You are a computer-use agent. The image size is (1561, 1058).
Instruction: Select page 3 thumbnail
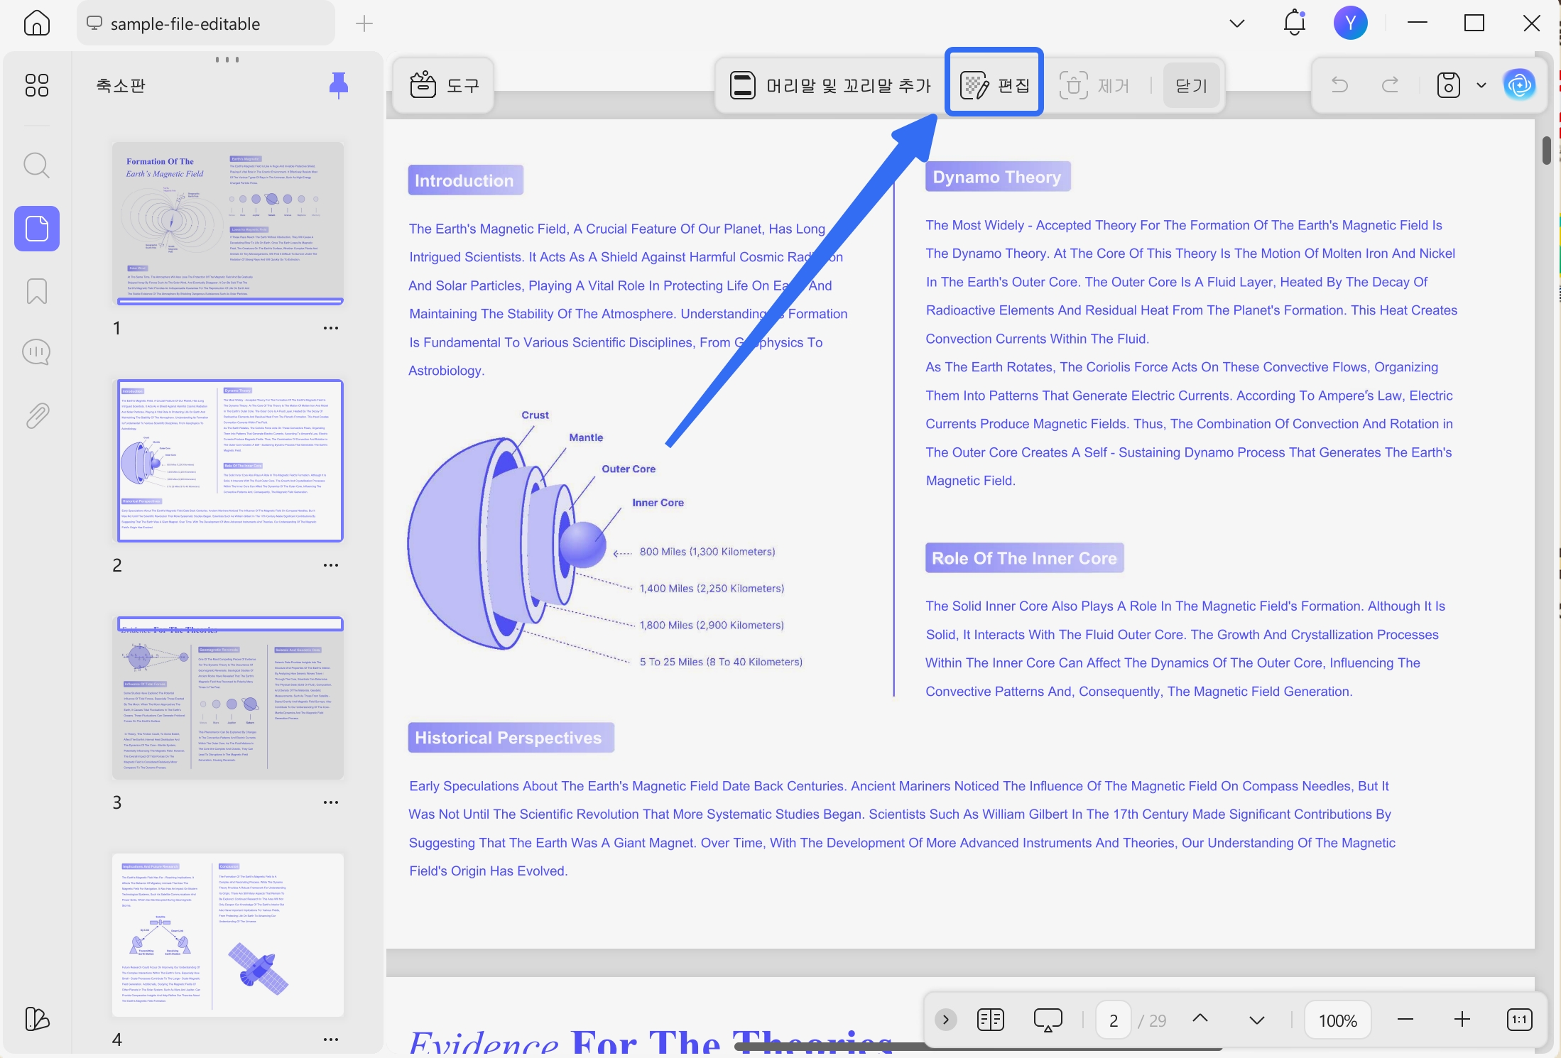[x=228, y=698]
